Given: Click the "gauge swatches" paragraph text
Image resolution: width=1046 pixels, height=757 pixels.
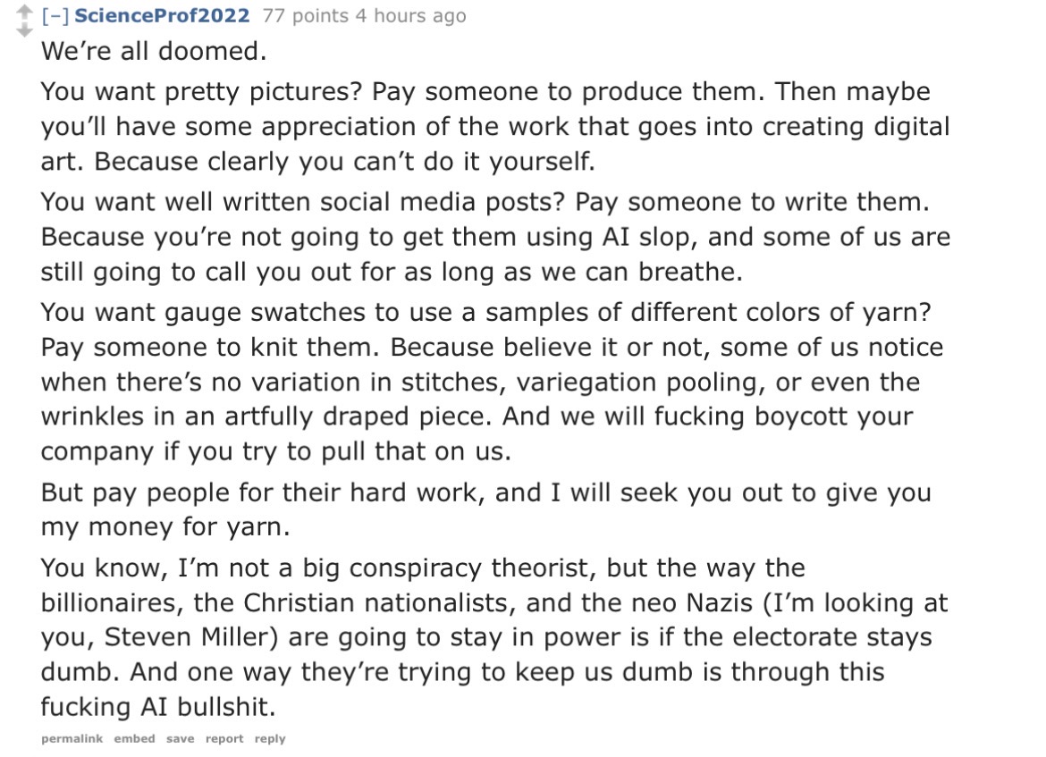Looking at the screenshot, I should 493,382.
